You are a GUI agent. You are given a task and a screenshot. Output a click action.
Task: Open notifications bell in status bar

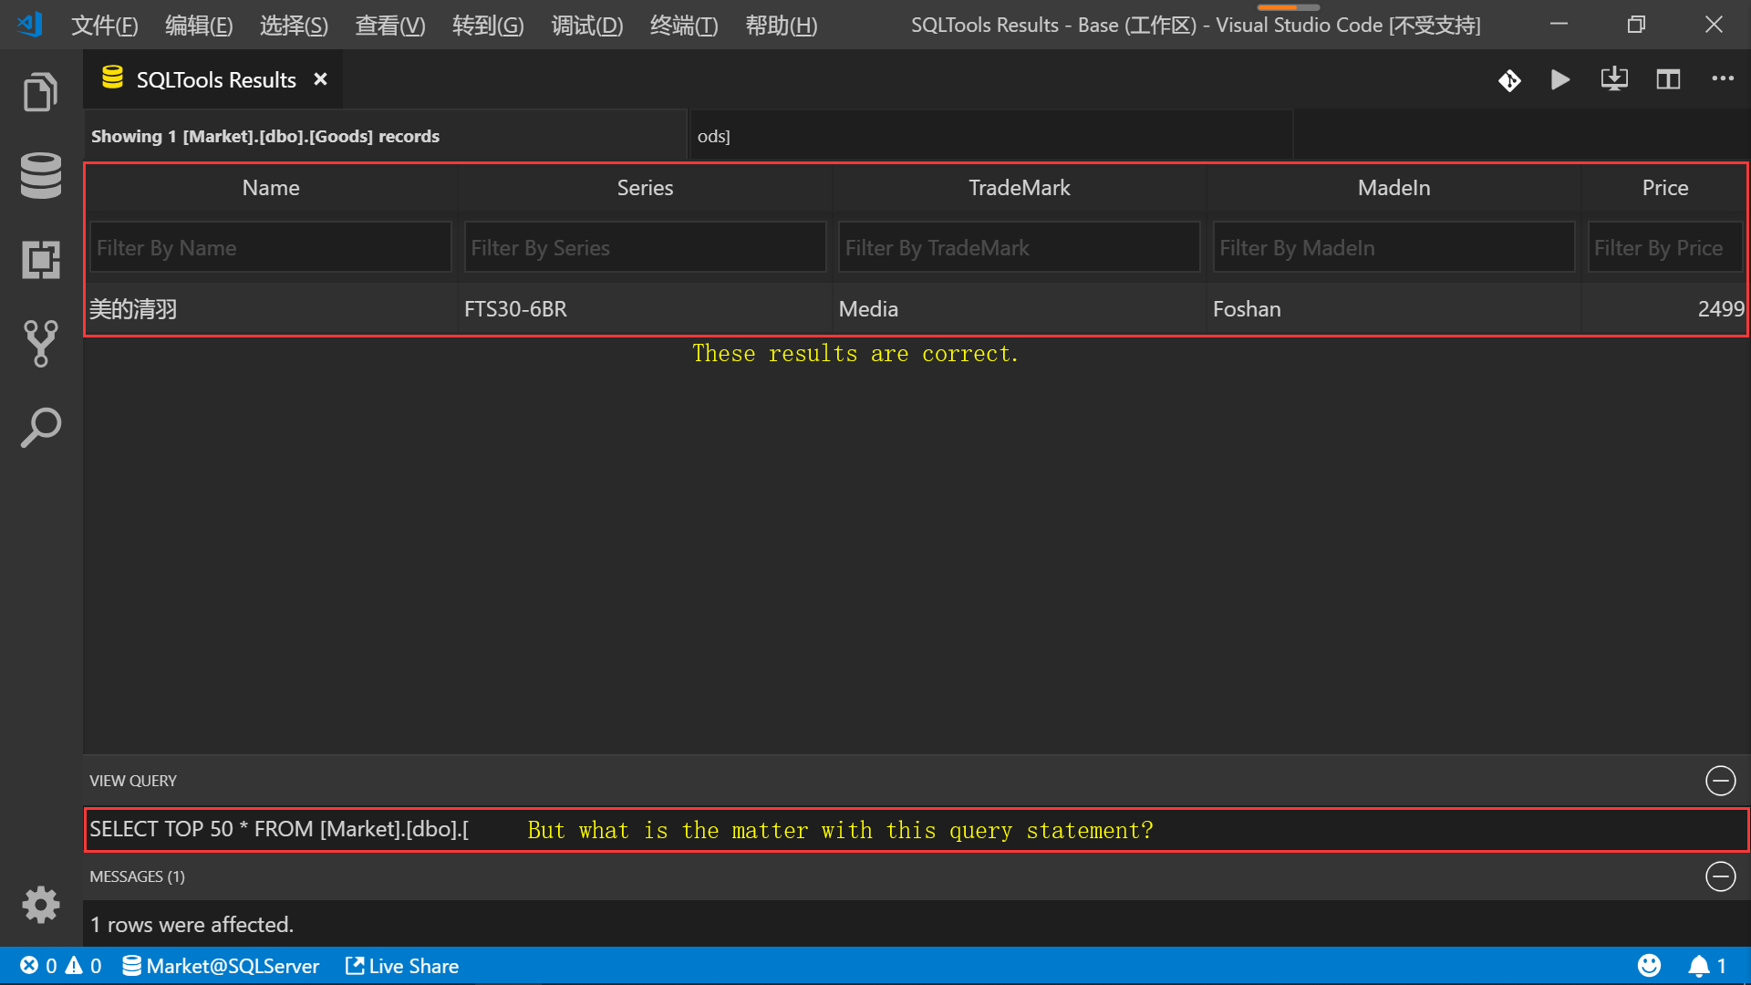pyautogui.click(x=1707, y=966)
